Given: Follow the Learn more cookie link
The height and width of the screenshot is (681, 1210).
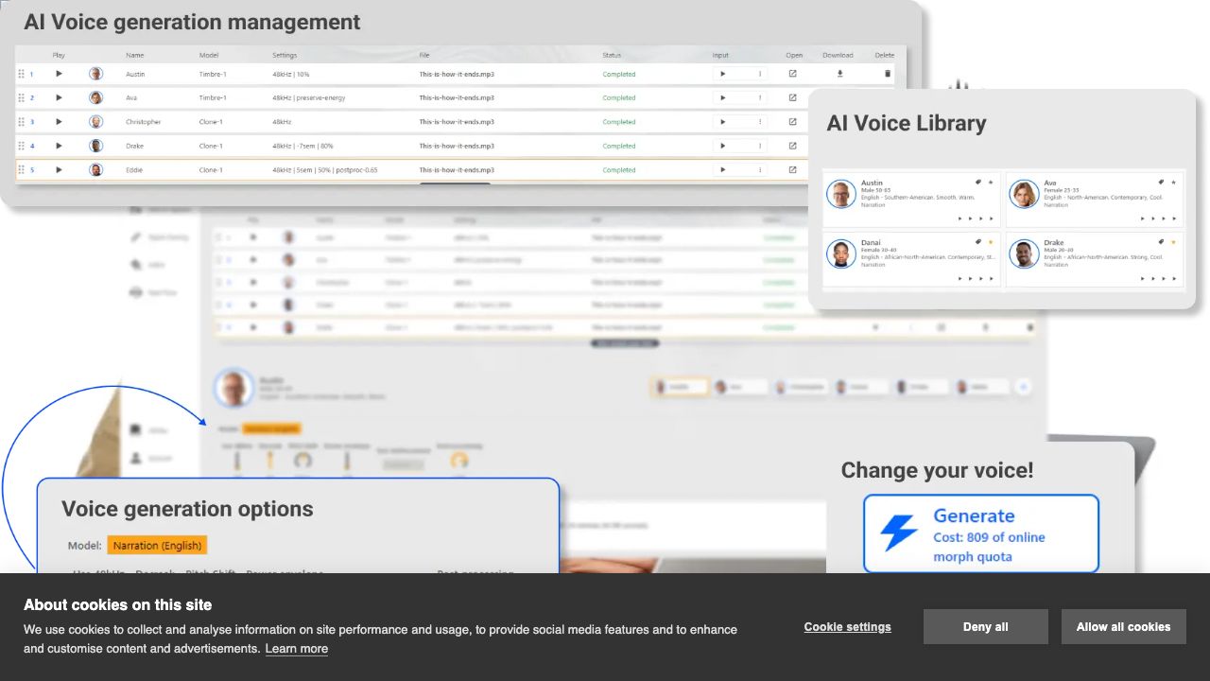Looking at the screenshot, I should (296, 649).
